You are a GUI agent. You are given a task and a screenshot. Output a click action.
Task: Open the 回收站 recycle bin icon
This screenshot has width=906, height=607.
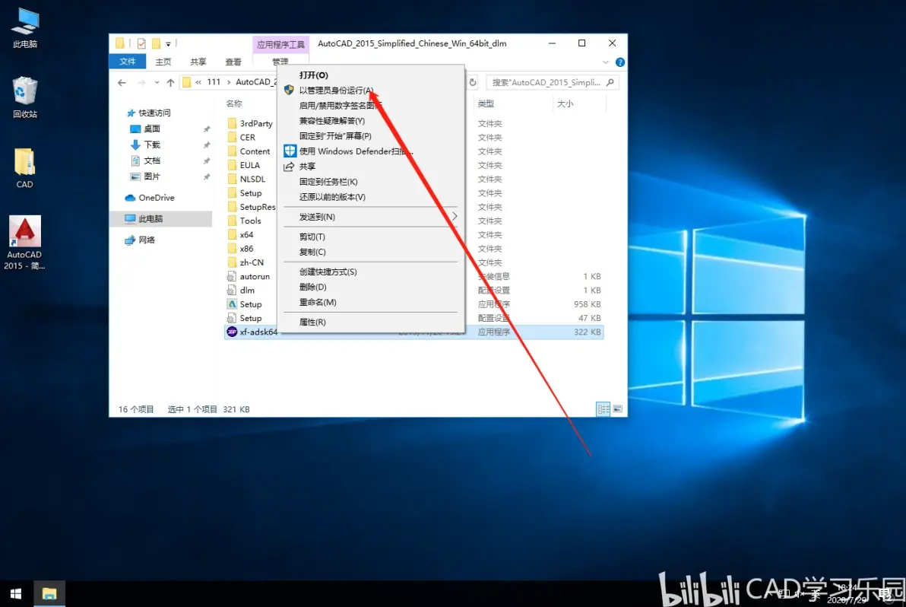25,97
